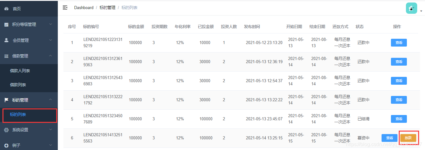Screen dimensions: 425x150
Task: Click 标的管理 breadcrumb
Action: point(107,7)
